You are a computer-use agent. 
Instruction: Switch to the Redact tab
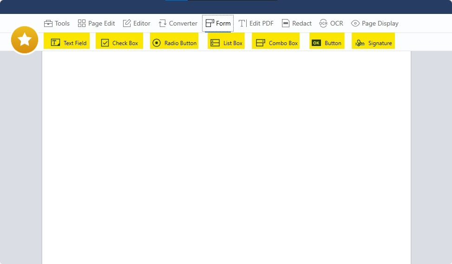coord(297,23)
